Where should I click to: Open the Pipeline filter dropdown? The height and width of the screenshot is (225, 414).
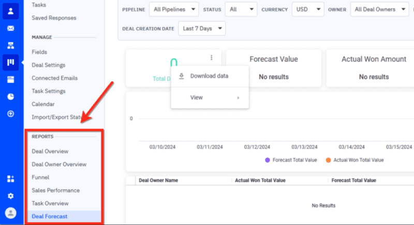click(x=174, y=9)
